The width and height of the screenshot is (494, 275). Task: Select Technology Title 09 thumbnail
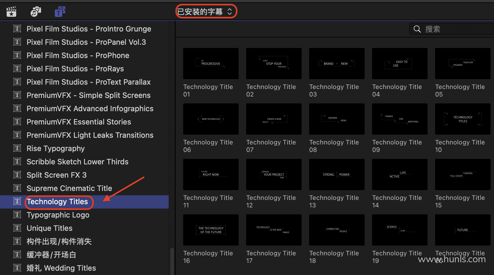[400, 119]
